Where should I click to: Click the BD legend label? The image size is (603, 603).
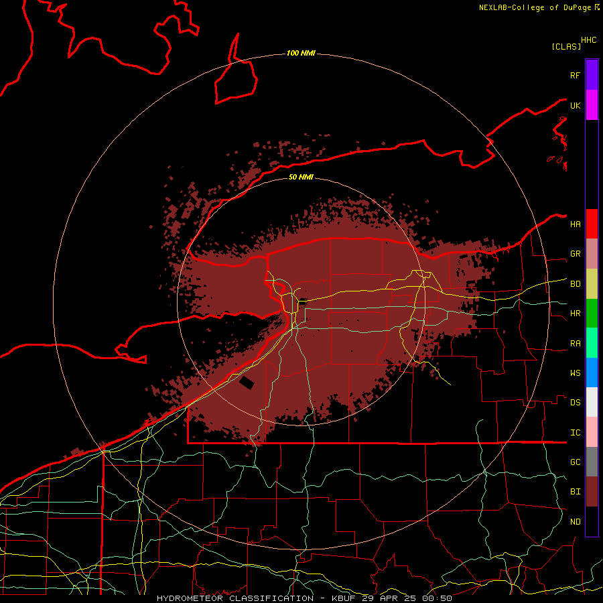(x=575, y=284)
